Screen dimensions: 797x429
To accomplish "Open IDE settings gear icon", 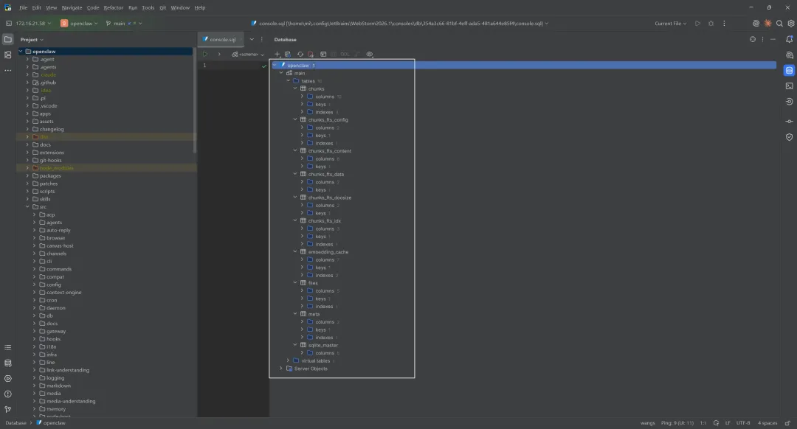I will click(791, 24).
